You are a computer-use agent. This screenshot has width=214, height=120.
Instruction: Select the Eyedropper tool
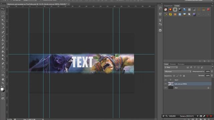tap(3, 28)
